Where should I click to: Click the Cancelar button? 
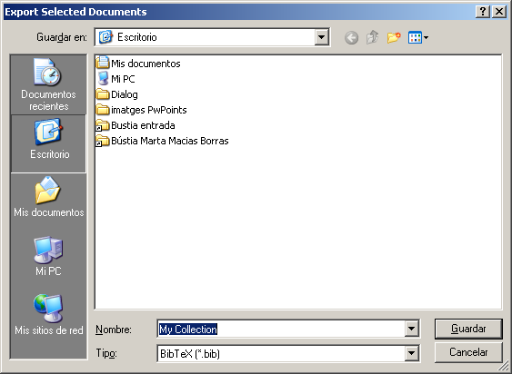468,352
